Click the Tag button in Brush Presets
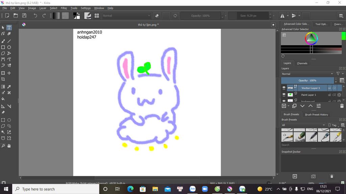346x194 pixels. (333, 125)
